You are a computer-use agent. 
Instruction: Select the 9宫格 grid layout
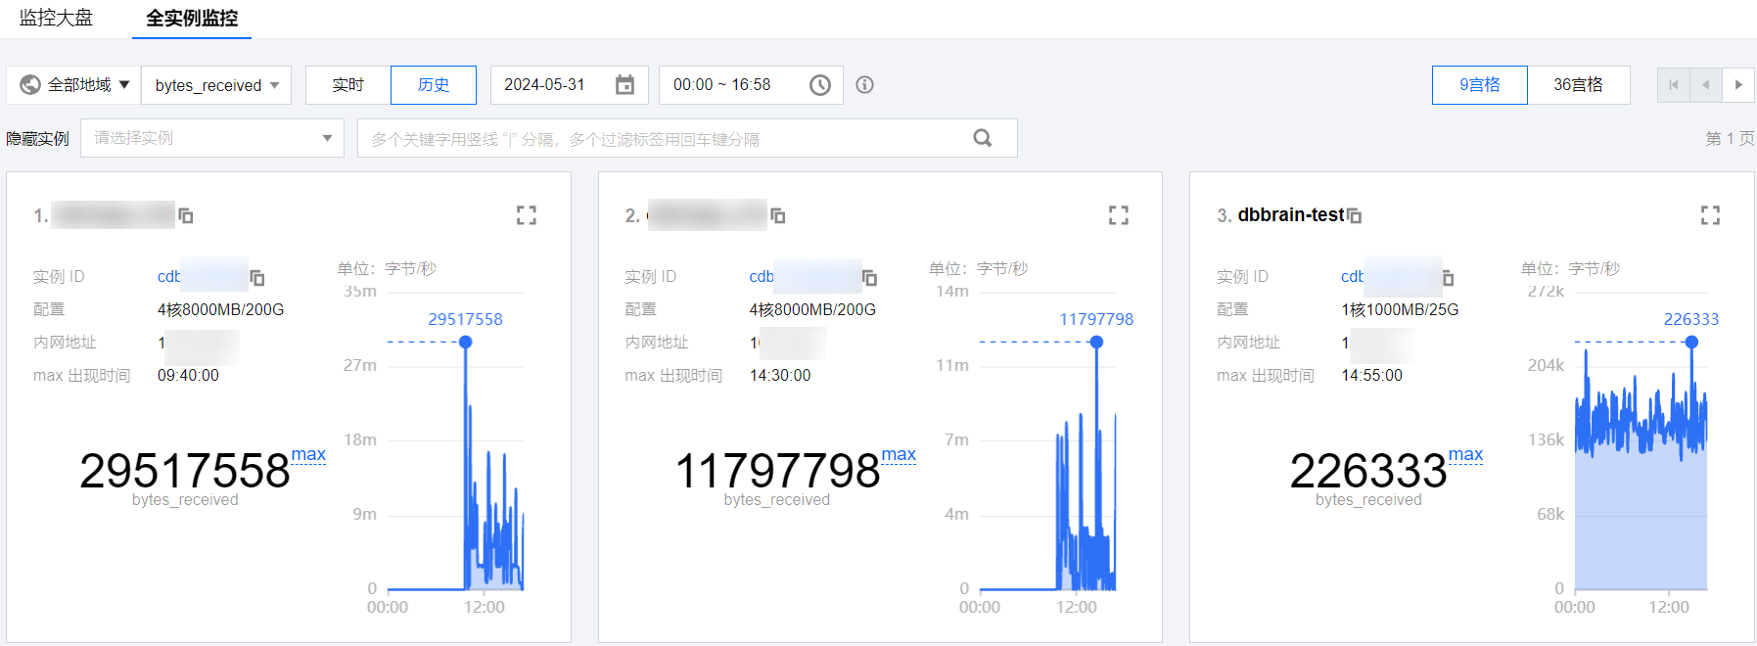[1479, 85]
